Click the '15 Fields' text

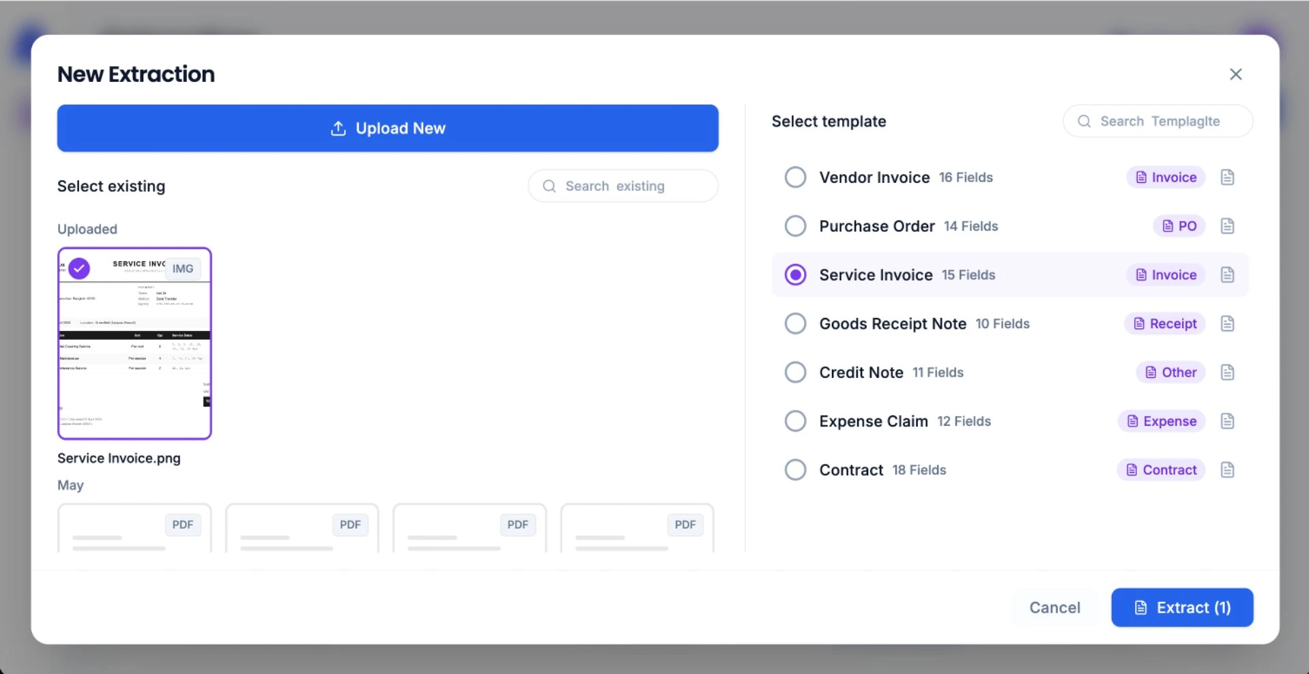968,275
